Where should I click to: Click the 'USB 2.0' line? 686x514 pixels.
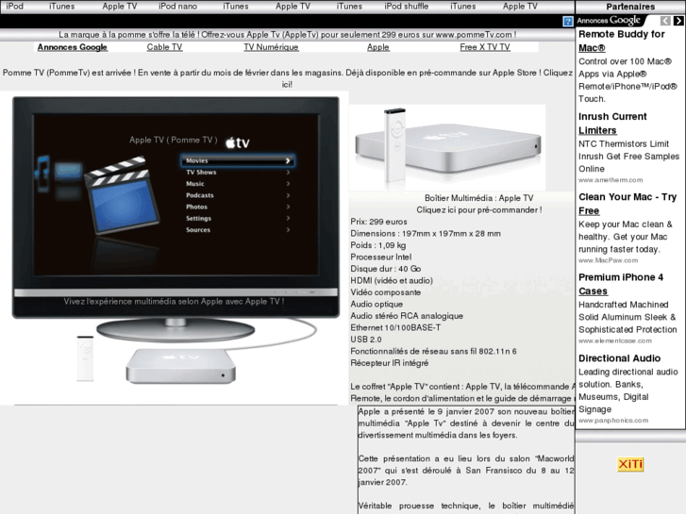pyautogui.click(x=366, y=340)
